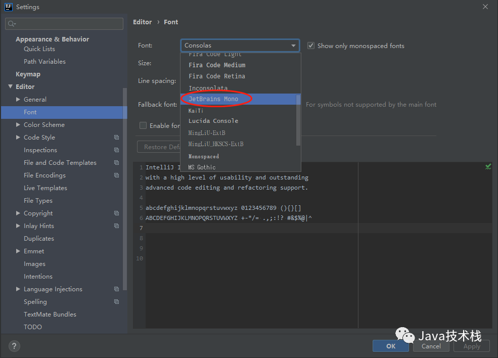498x358 pixels.
Task: Open Inspections settings page
Action: click(40, 150)
